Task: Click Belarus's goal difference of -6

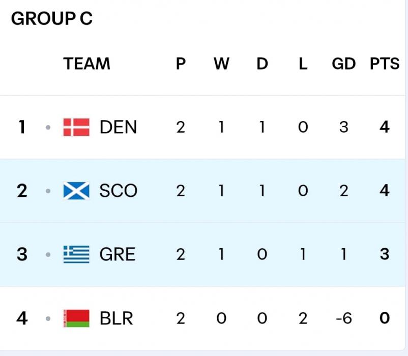Action: tap(343, 318)
